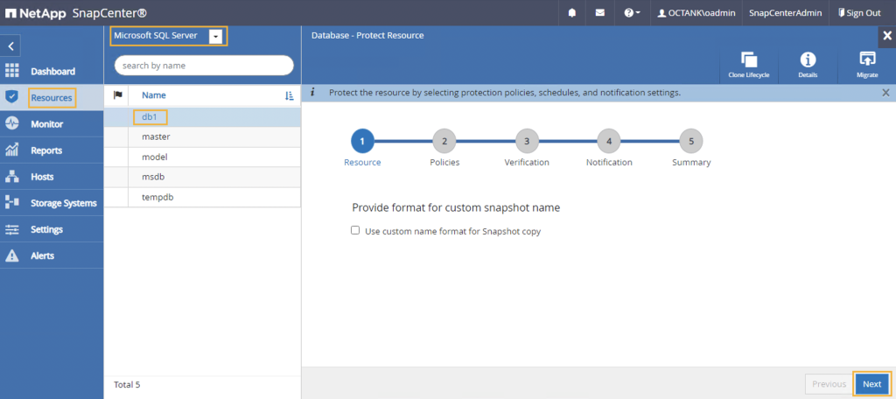Collapse the left navigation sidebar

coord(10,45)
